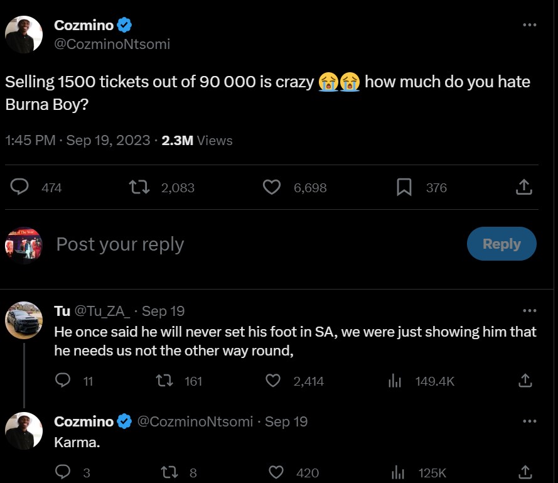Image resolution: width=558 pixels, height=483 pixels.
Task: Retweet Tu's reply with 161 reposts
Action: coord(164,381)
